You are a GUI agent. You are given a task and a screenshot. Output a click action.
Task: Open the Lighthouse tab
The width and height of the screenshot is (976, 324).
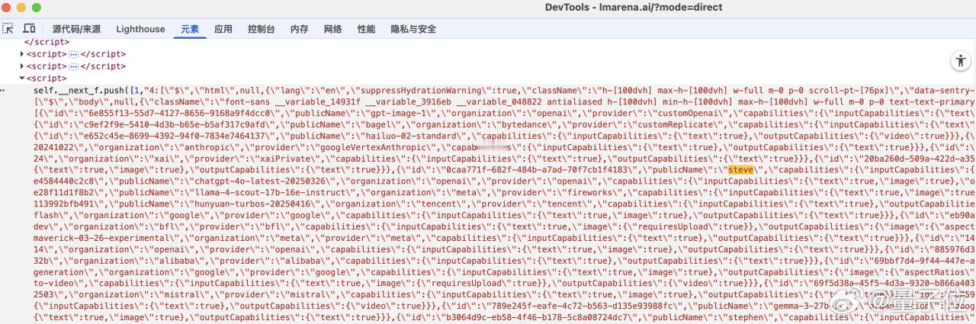(140, 29)
